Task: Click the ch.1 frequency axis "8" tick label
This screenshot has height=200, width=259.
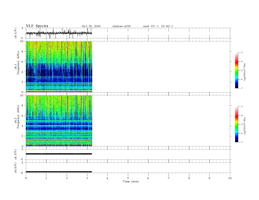Action: tap(23, 52)
